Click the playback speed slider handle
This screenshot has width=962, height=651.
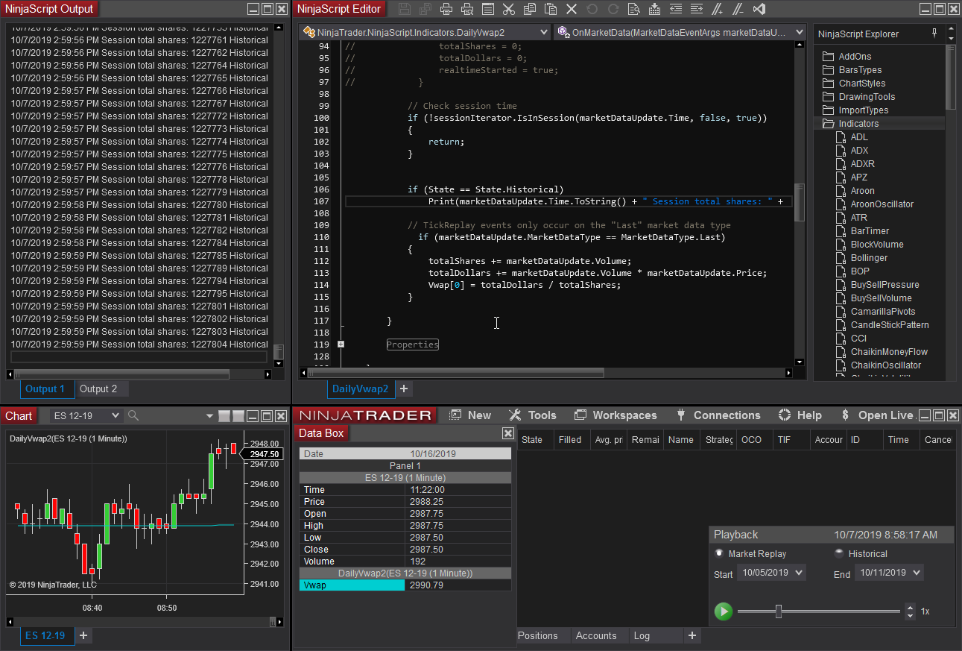point(779,611)
